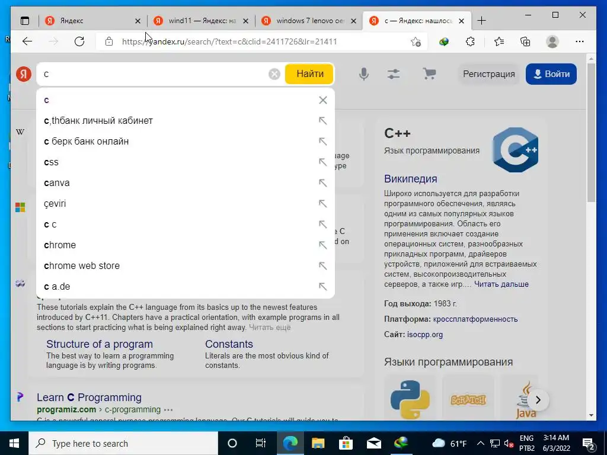607x455 pixels.
Task: Close the active 'c — Яндекс' tab
Action: coord(461,21)
